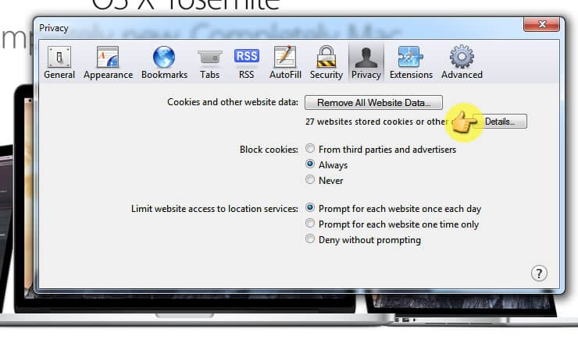Viewport: 578px width, 346px height.
Task: Open the Appearance preferences pane
Action: (x=108, y=62)
